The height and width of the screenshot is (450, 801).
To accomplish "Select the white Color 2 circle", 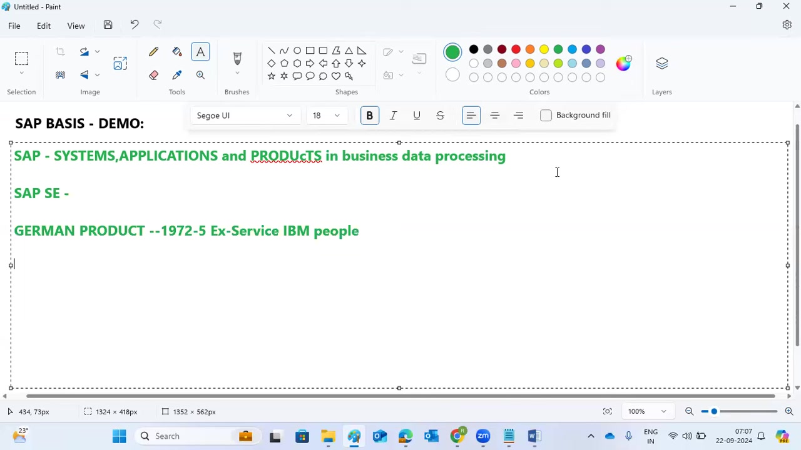I will point(452,75).
